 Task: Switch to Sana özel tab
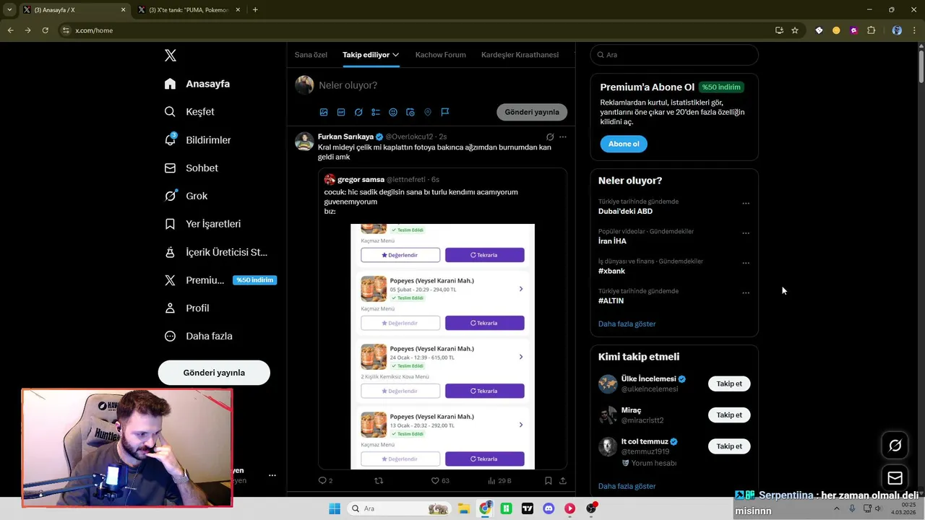click(x=311, y=55)
